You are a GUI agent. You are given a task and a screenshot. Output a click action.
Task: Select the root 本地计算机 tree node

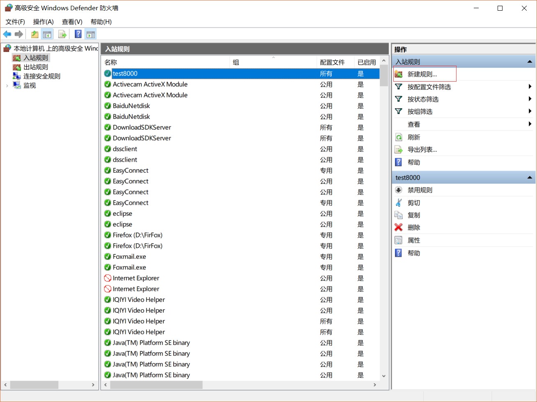tap(56, 48)
